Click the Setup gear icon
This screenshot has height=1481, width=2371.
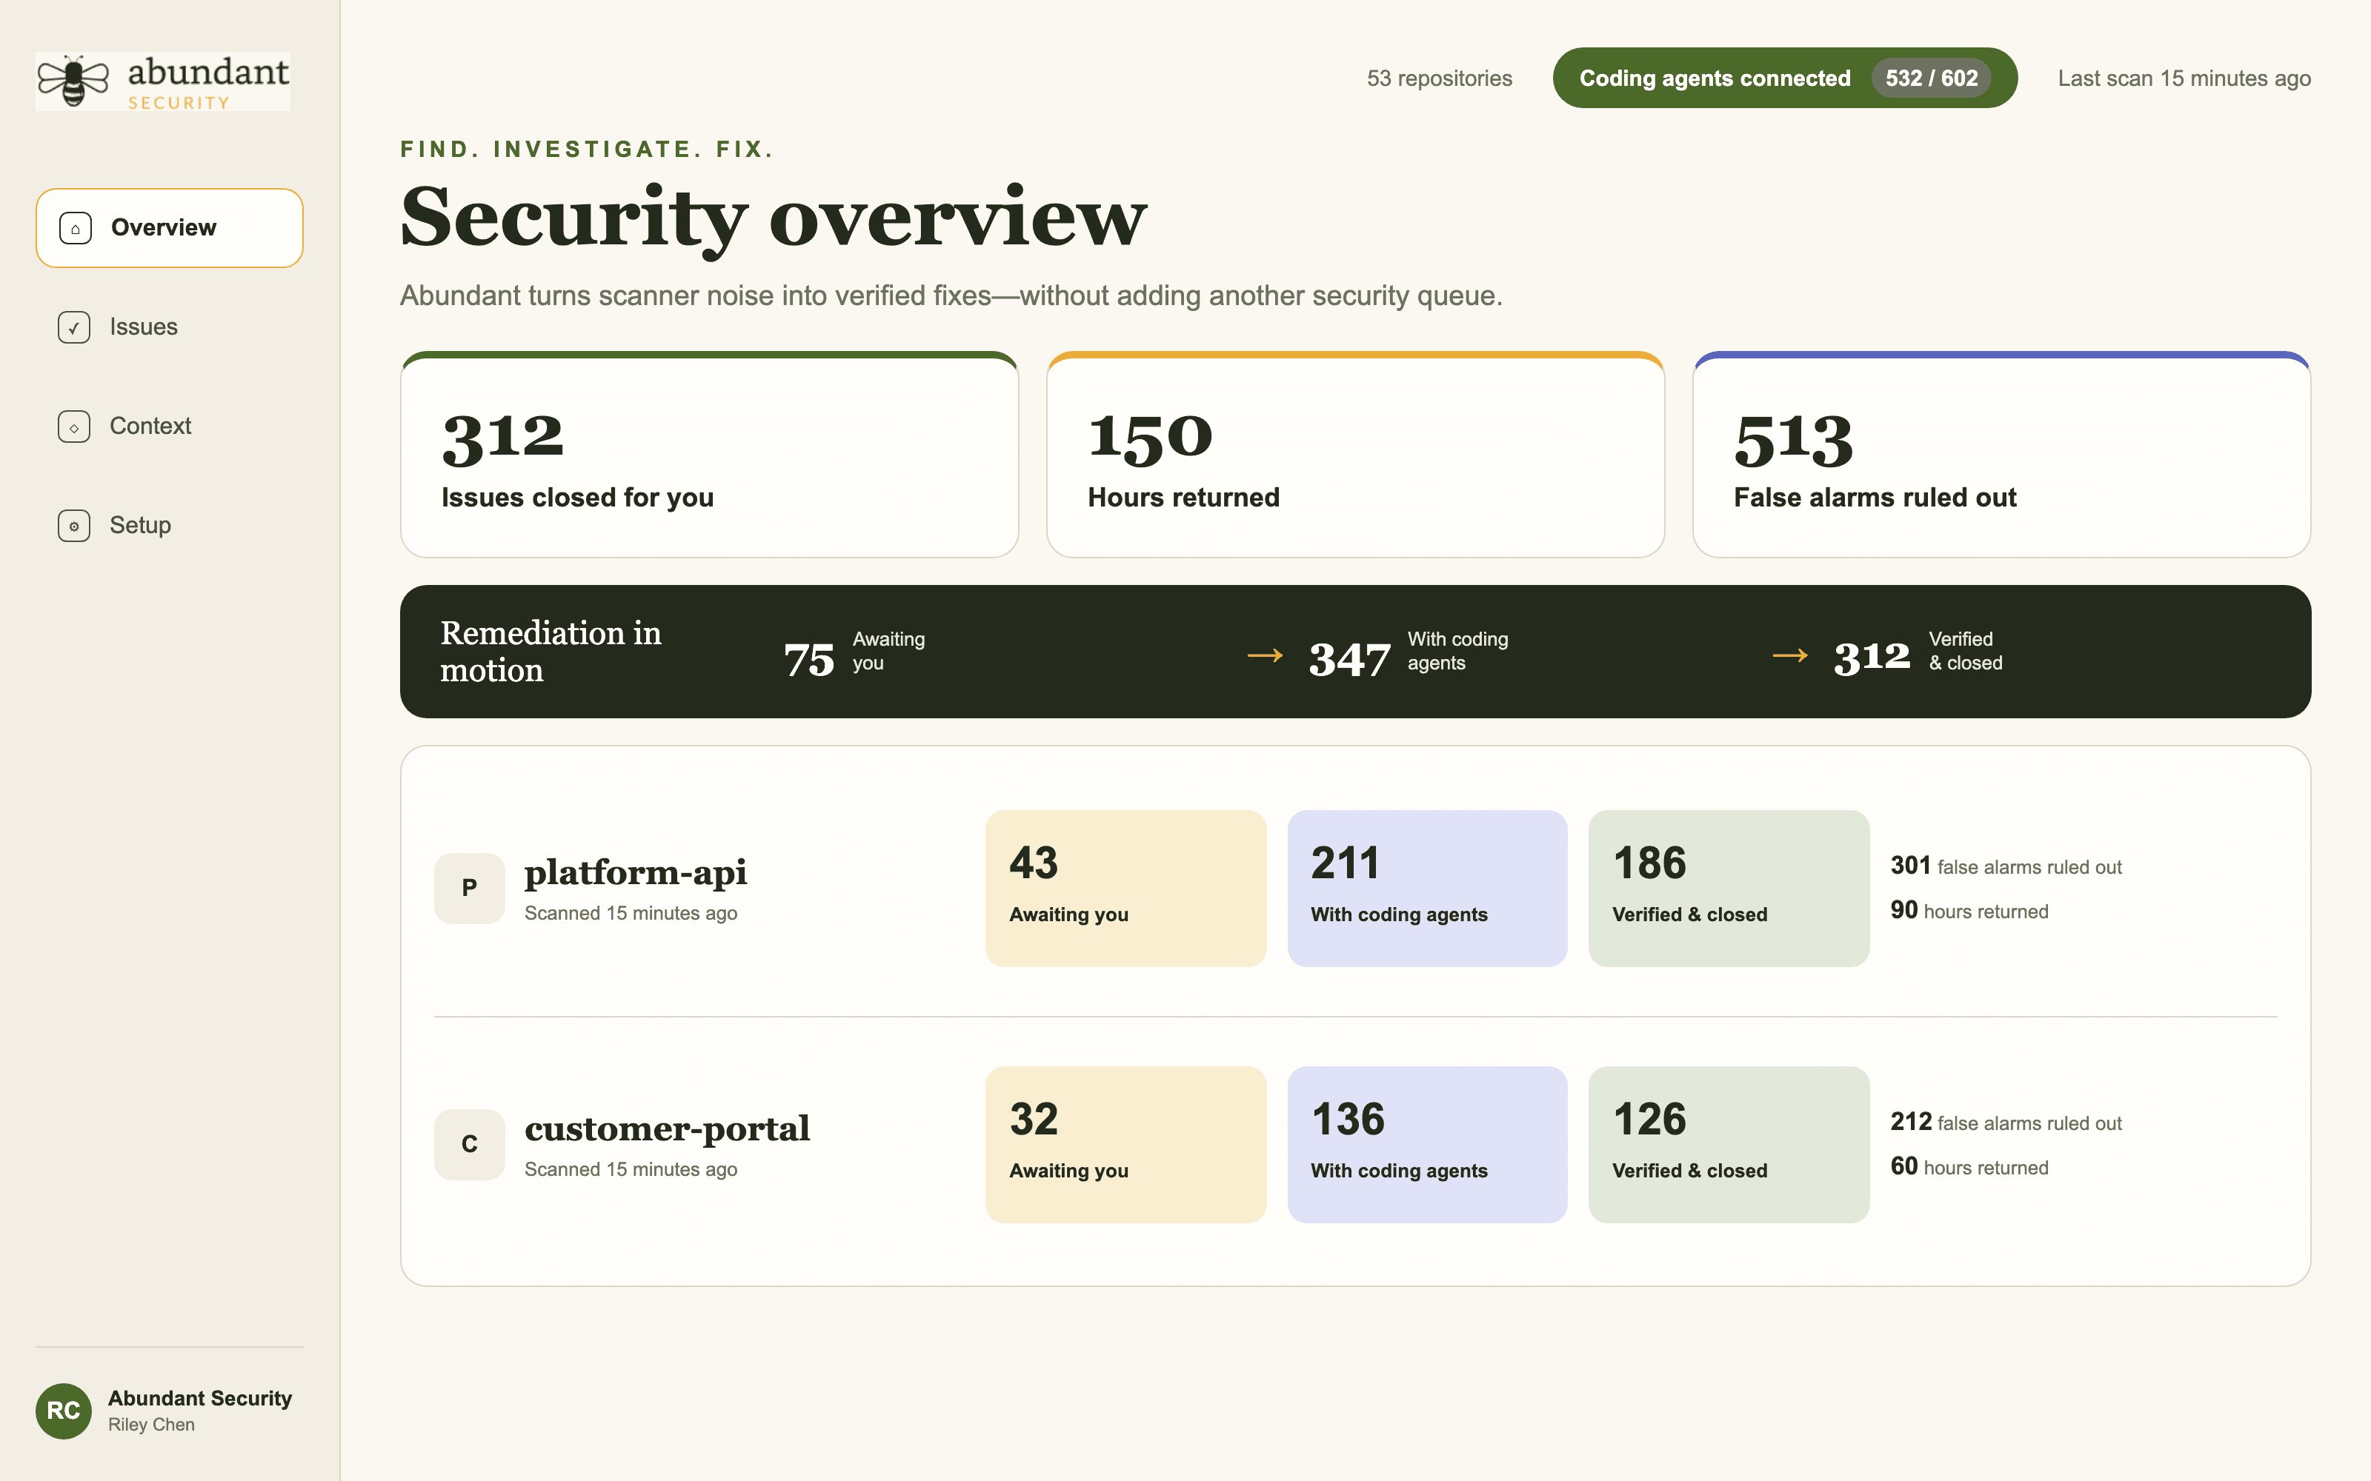pyautogui.click(x=74, y=526)
